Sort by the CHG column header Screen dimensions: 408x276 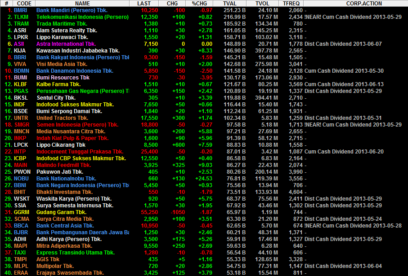(172, 4)
